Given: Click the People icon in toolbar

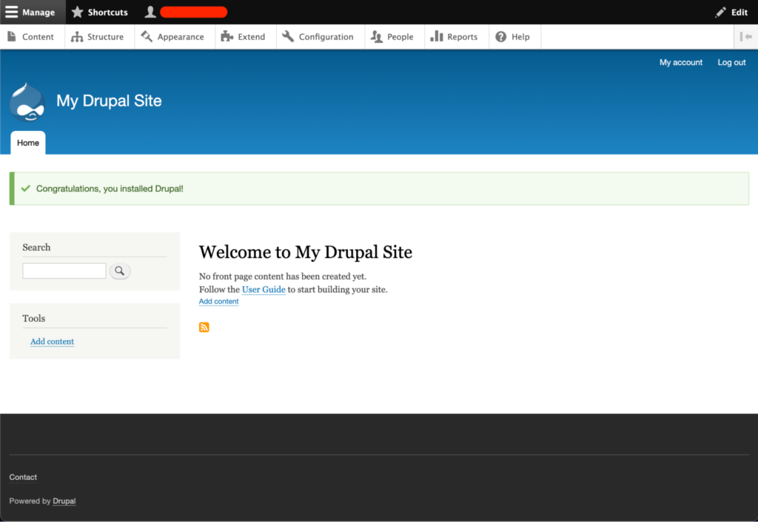Looking at the screenshot, I should [x=377, y=37].
